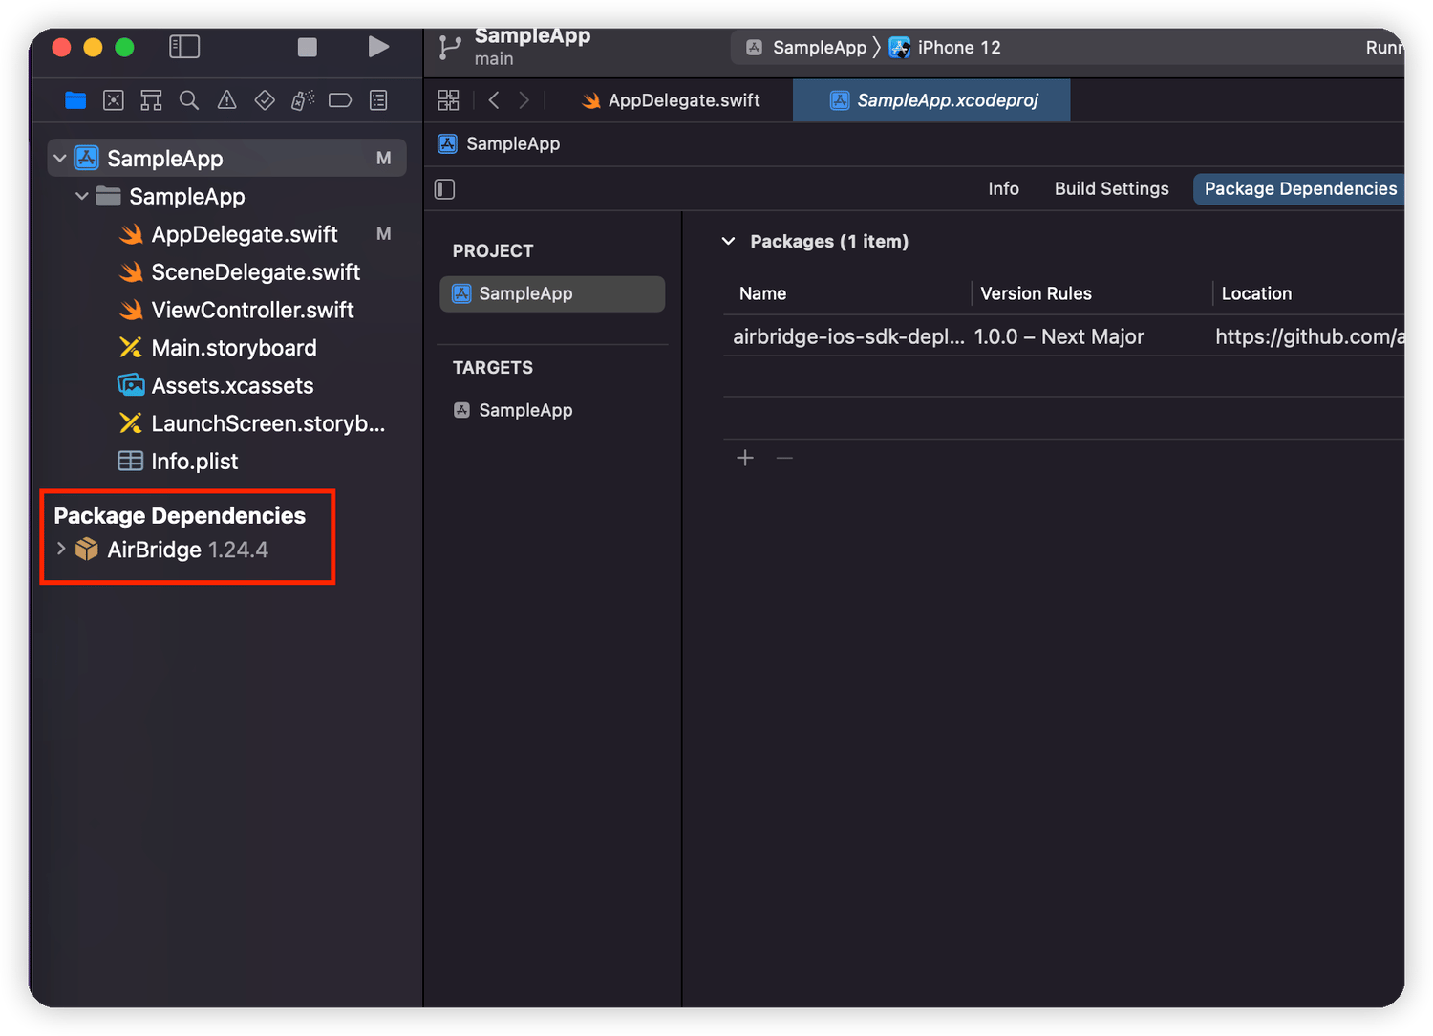This screenshot has height=1036, width=1433.
Task: Click the Name column header
Action: click(762, 294)
